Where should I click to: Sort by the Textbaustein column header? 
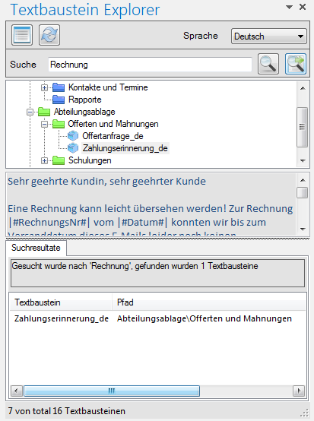point(61,302)
